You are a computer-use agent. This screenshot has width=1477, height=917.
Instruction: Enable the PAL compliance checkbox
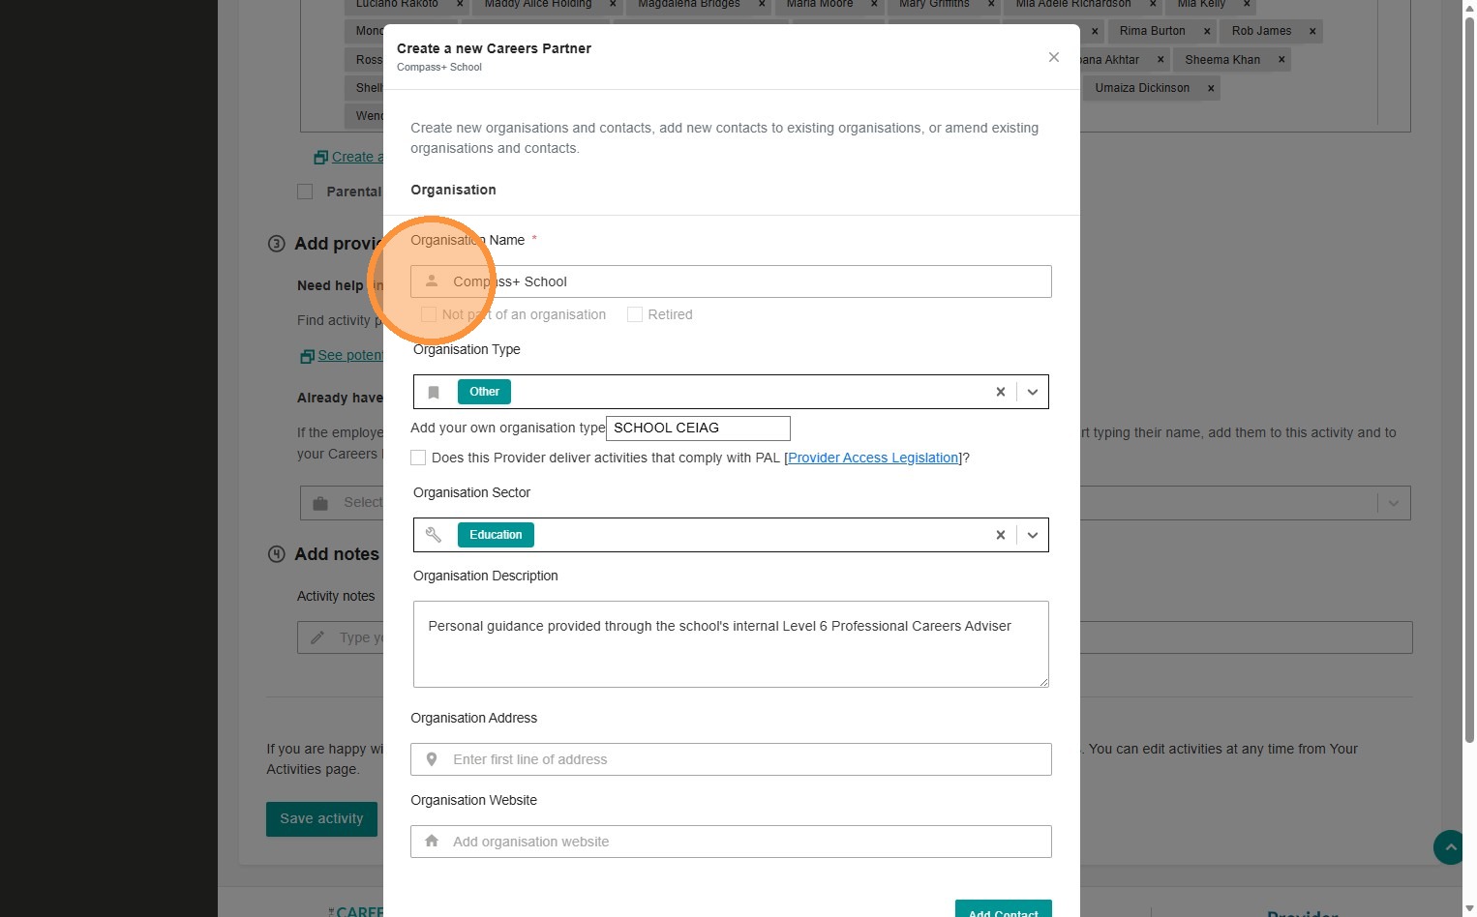click(x=418, y=458)
